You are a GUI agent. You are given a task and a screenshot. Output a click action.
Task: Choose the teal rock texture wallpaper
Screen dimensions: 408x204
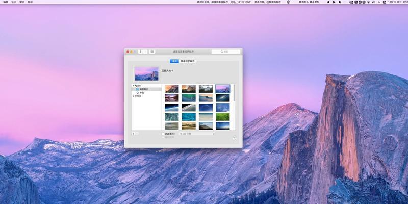(x=172, y=117)
